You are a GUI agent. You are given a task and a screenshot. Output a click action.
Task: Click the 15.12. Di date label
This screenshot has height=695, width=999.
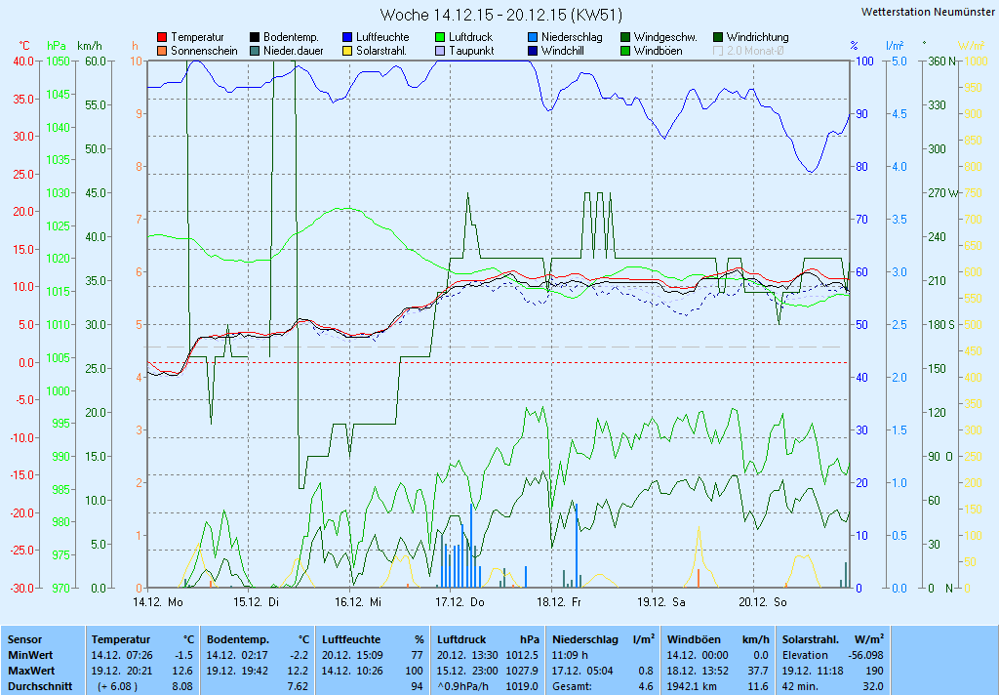[257, 602]
